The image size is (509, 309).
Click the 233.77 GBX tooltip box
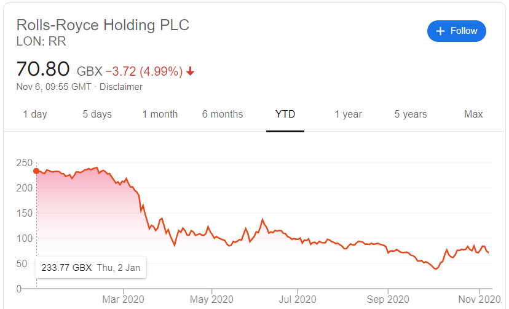91,268
